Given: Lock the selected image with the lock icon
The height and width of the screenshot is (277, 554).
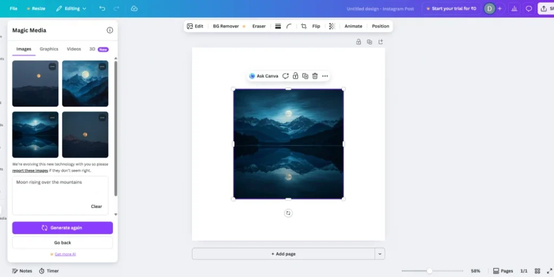Looking at the screenshot, I should click(295, 76).
